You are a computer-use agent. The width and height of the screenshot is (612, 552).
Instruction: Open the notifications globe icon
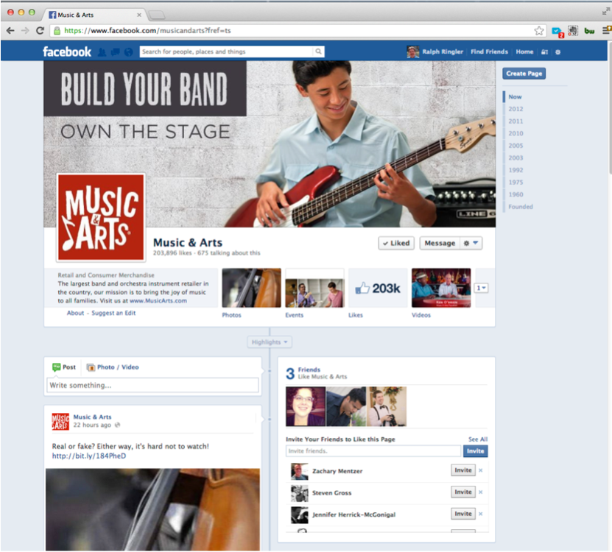click(x=128, y=52)
